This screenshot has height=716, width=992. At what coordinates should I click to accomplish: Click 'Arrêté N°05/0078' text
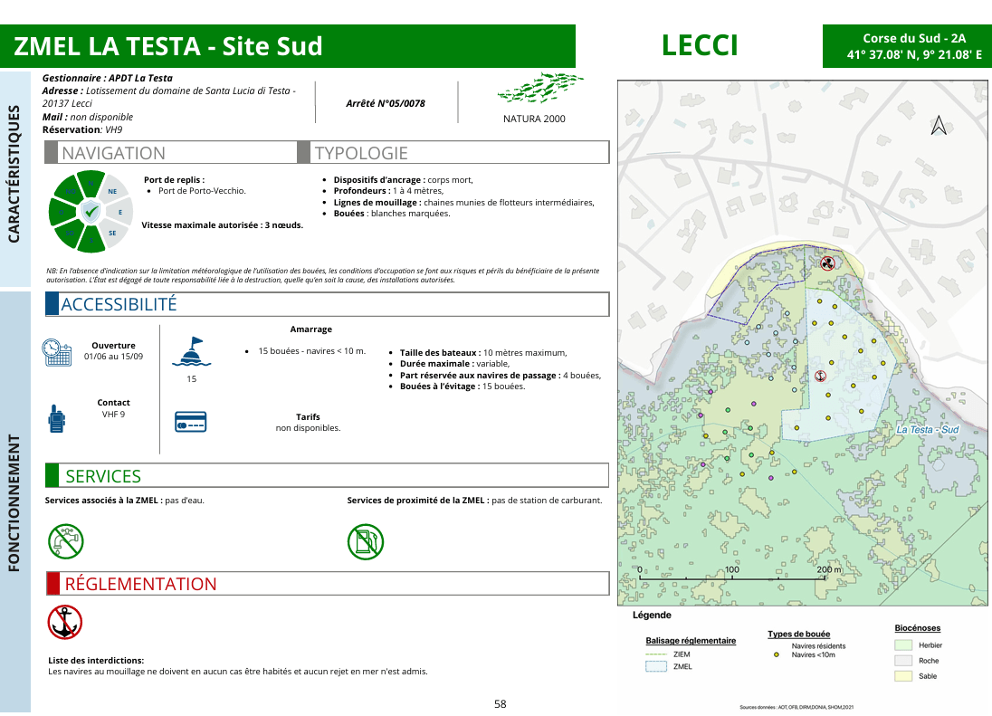386,103
